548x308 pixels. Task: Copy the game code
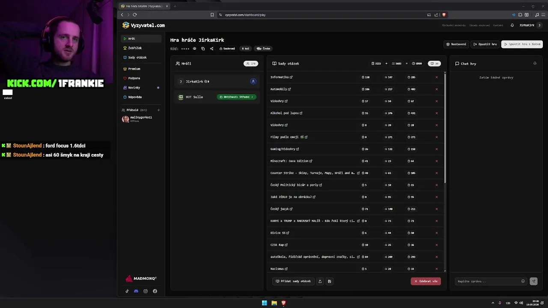pos(203,49)
